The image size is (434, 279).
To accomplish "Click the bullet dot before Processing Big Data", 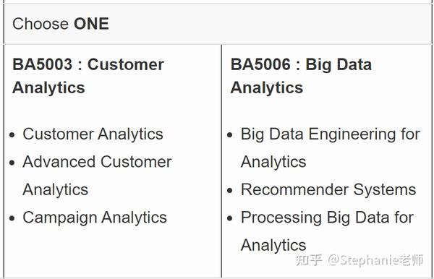I will pos(229,218).
